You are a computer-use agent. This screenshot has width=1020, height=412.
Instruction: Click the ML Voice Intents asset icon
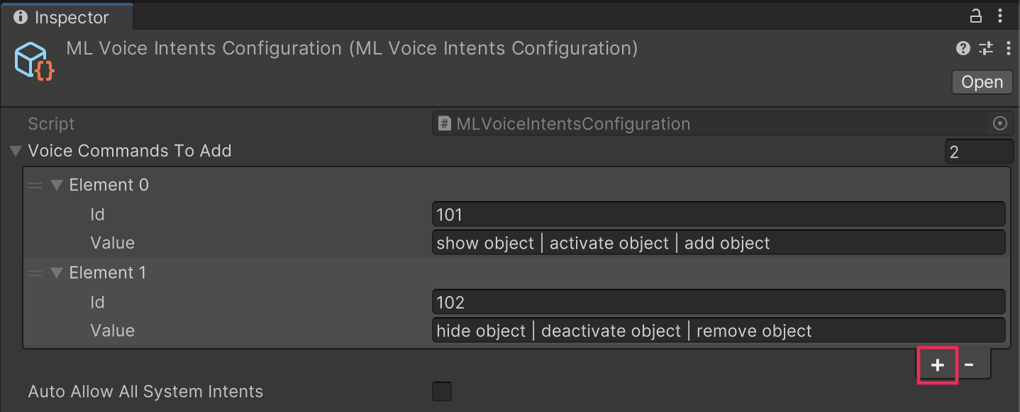pos(34,61)
